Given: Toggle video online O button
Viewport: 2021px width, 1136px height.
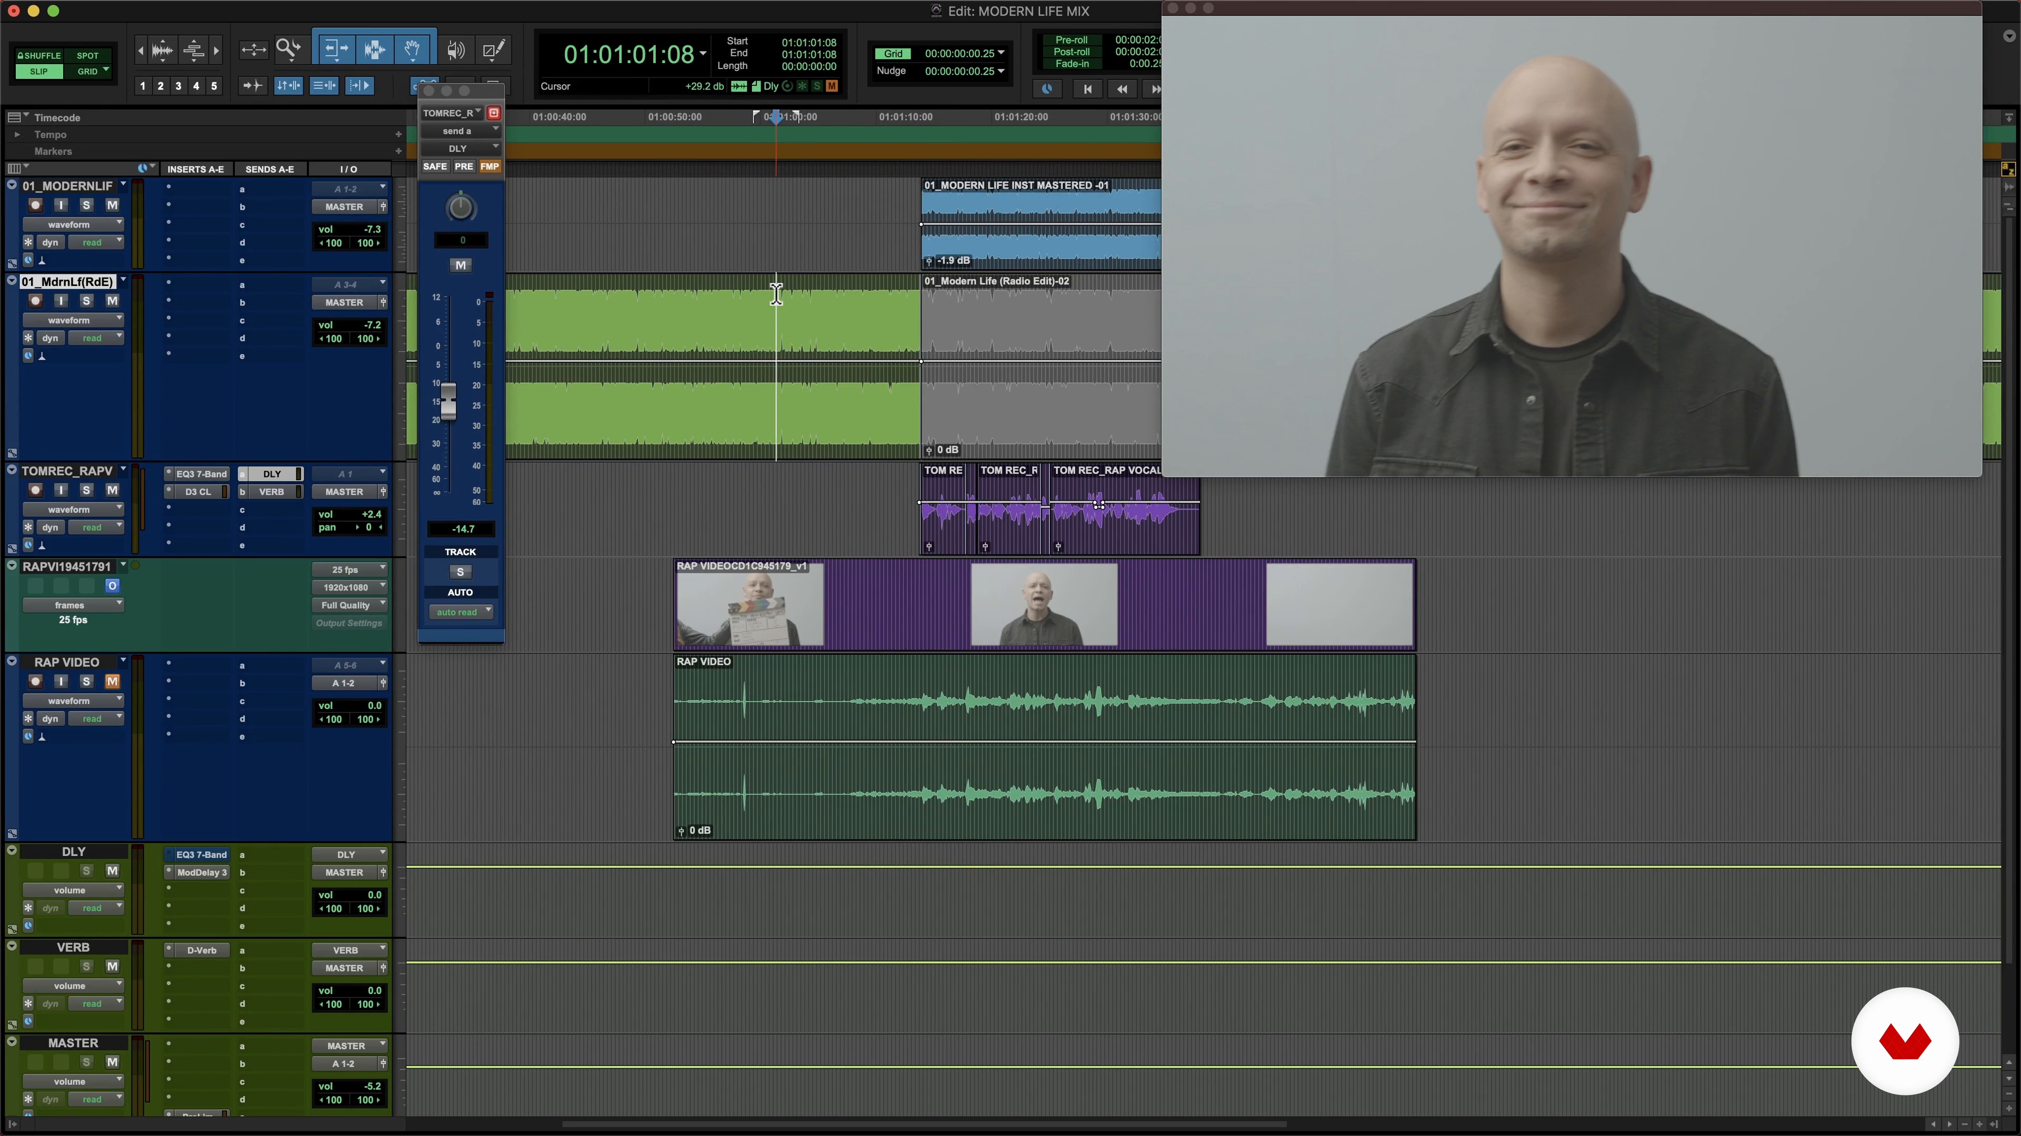Looking at the screenshot, I should 112,586.
